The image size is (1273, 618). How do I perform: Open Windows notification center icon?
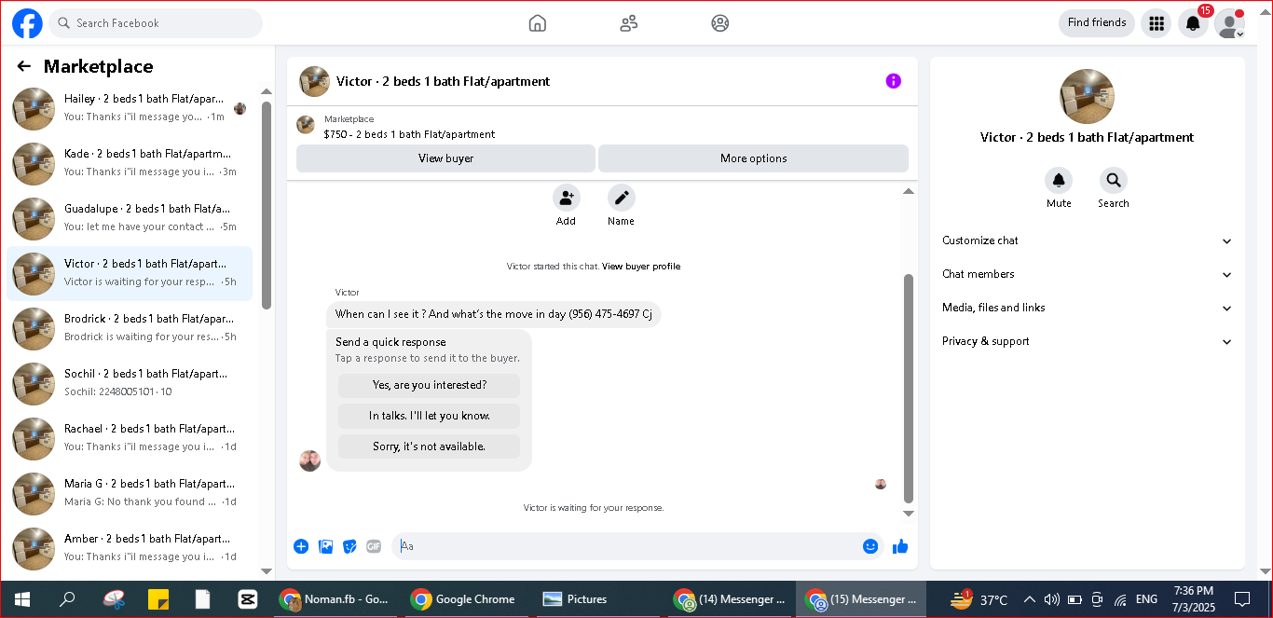(x=1242, y=599)
